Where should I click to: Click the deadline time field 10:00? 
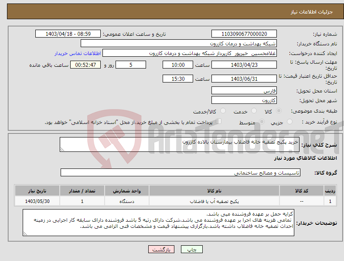(178, 65)
